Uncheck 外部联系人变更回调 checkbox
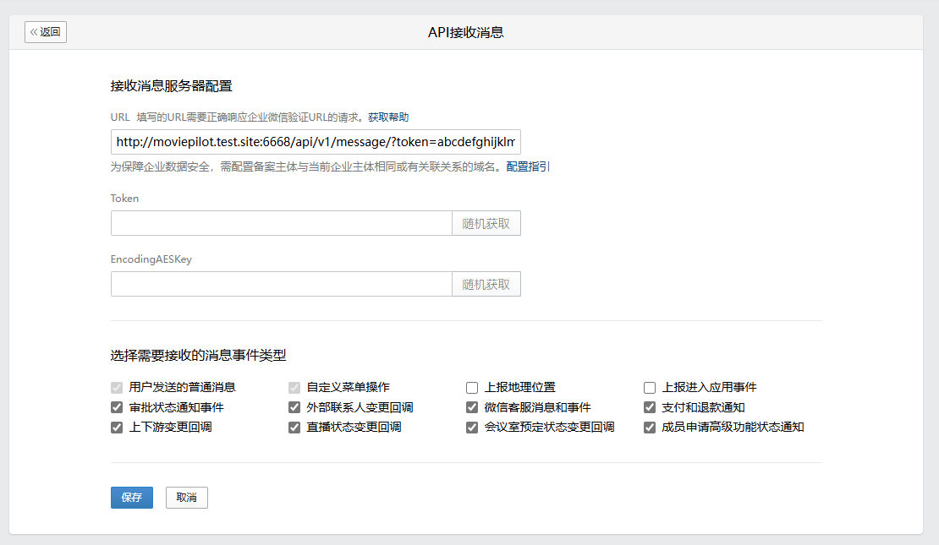 294,407
